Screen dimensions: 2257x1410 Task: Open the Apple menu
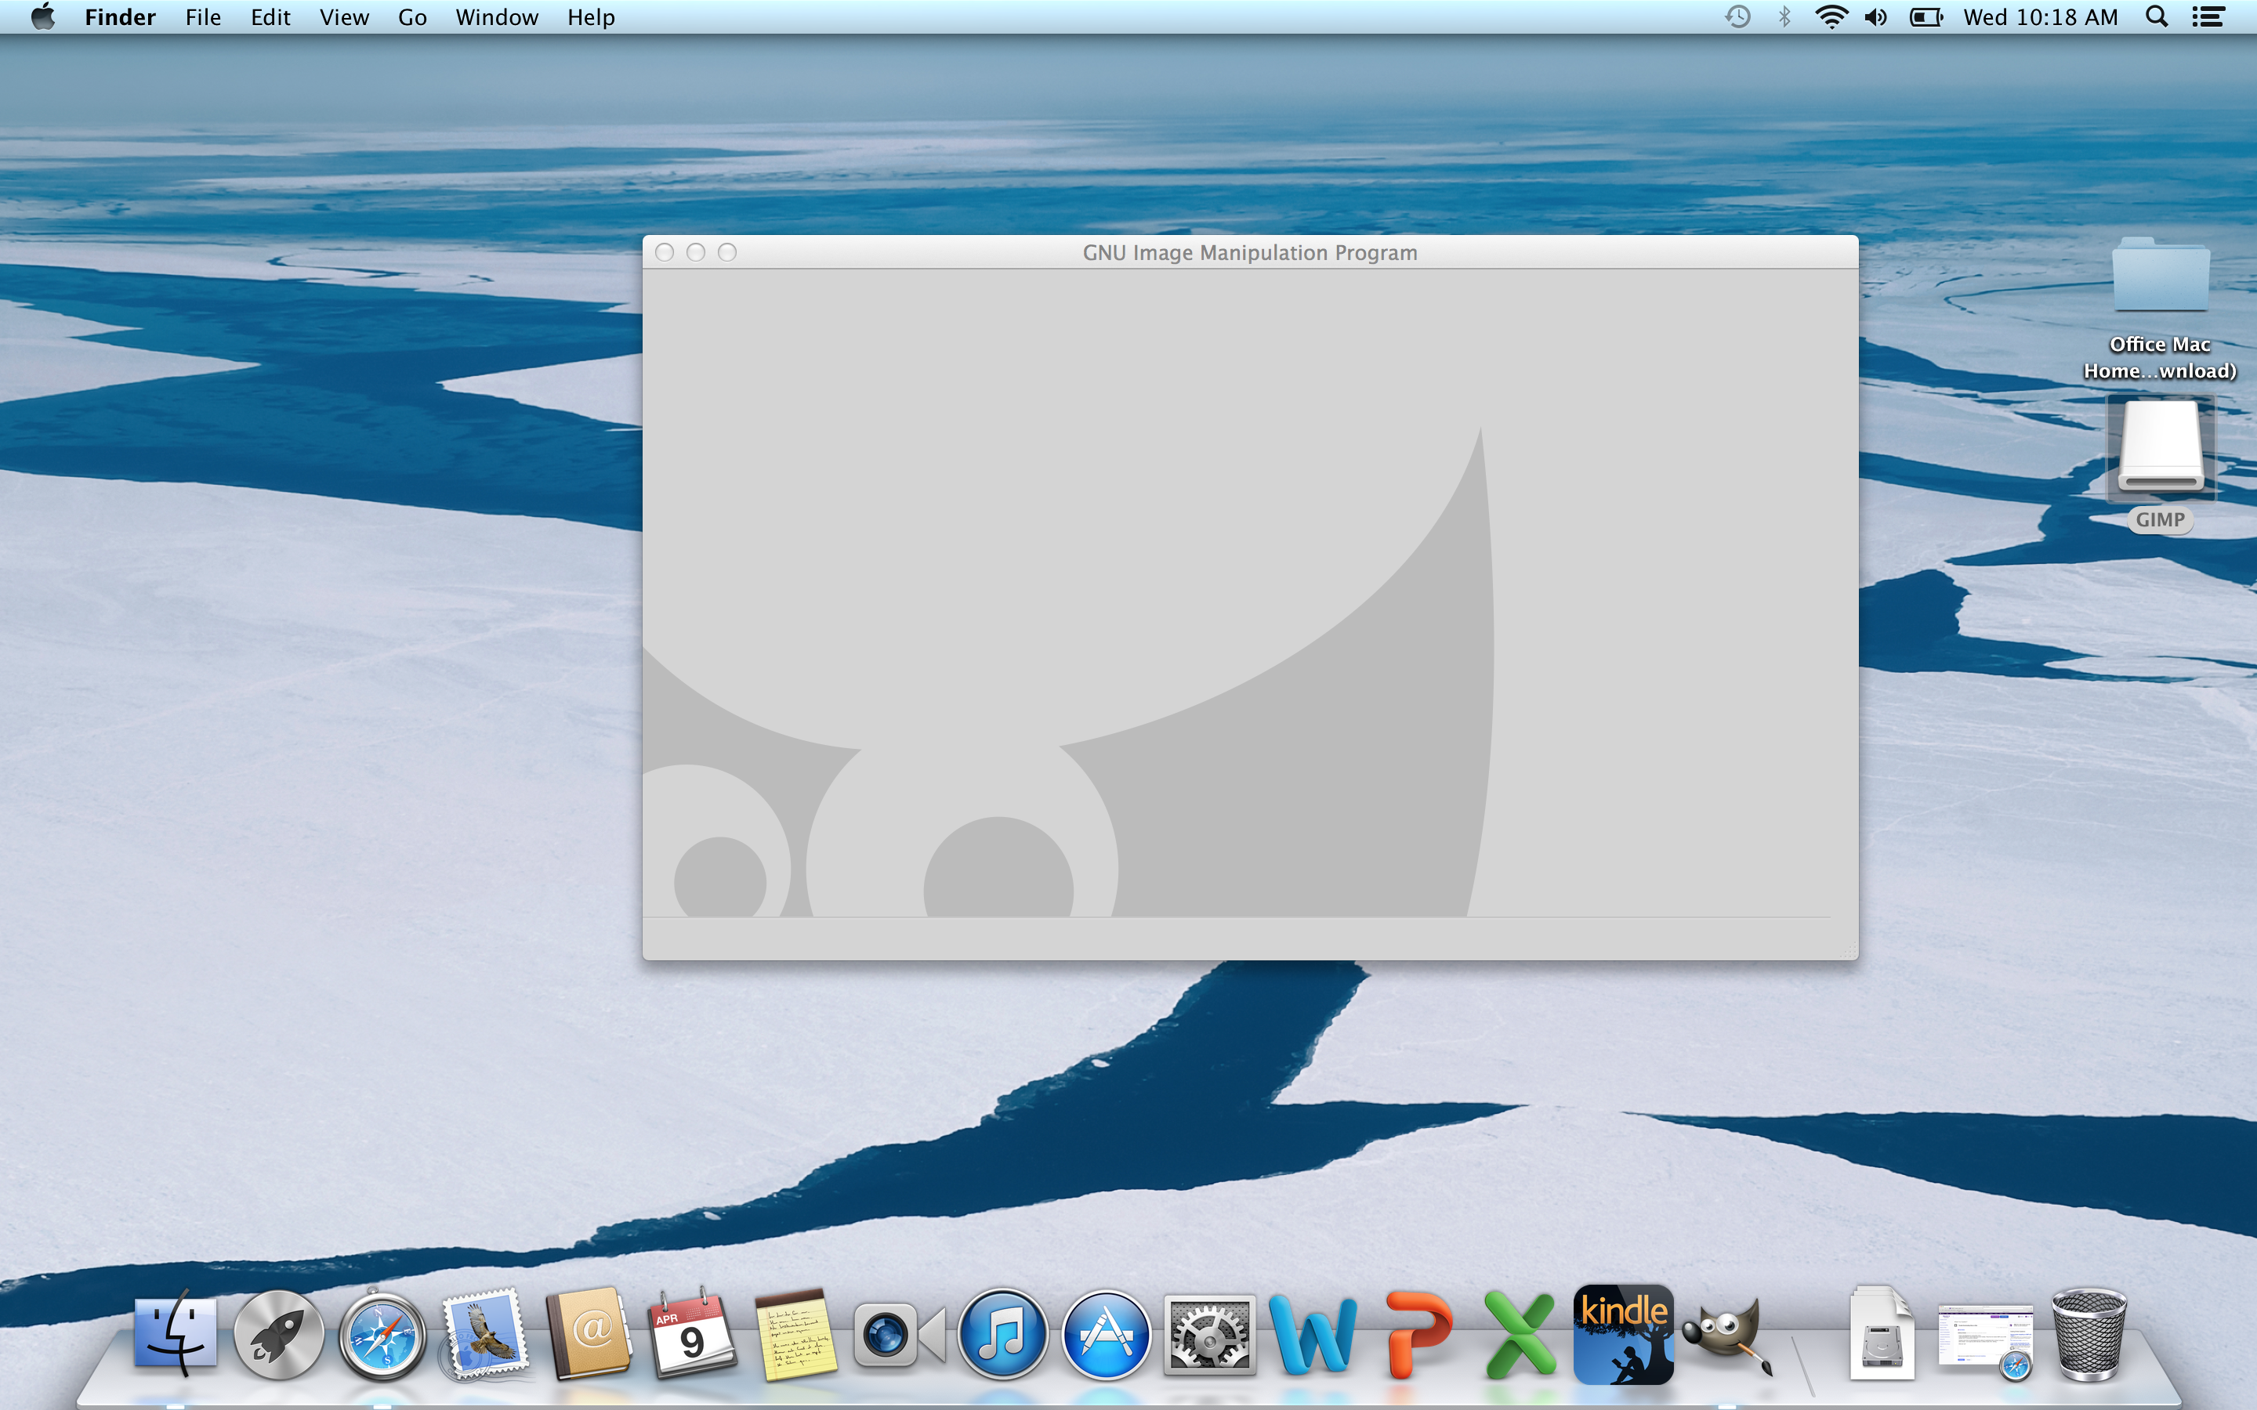point(43,16)
